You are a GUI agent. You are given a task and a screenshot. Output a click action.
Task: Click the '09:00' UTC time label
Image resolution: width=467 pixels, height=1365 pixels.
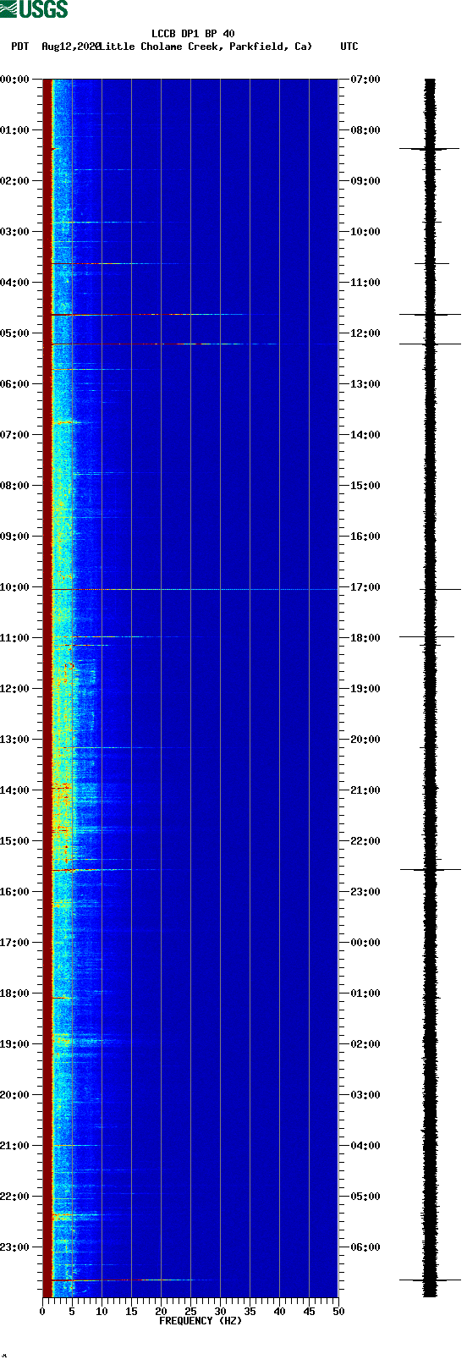coord(365,181)
